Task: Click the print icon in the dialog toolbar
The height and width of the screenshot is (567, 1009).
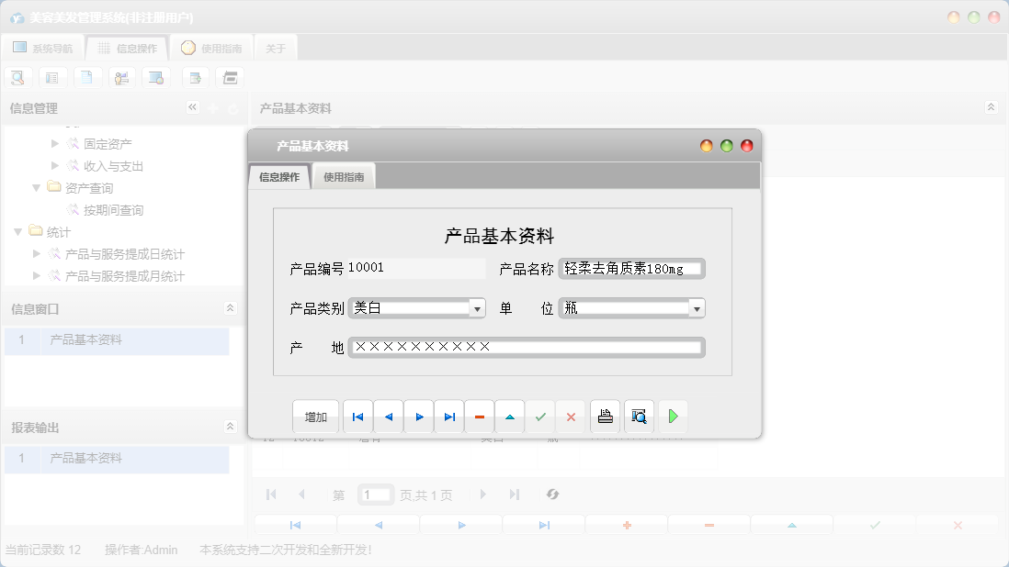Action: coord(605,416)
